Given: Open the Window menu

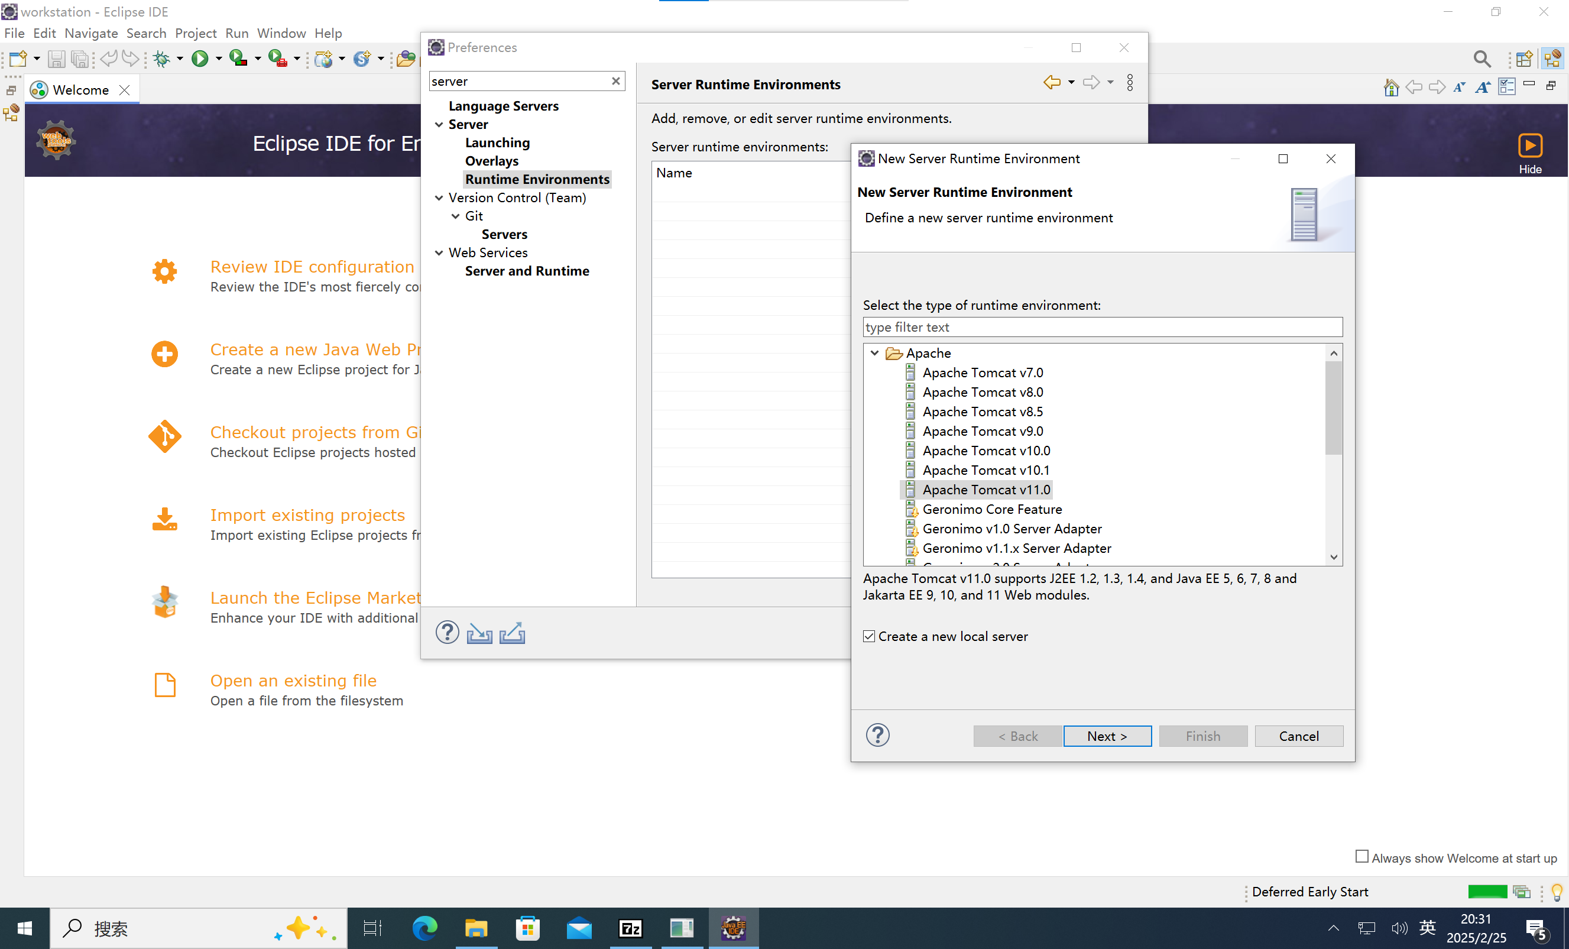Looking at the screenshot, I should coord(281,33).
